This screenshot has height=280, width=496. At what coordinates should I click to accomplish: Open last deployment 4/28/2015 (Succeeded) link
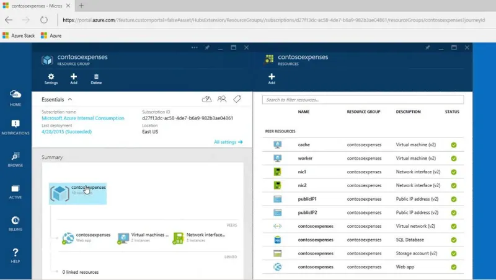point(66,132)
